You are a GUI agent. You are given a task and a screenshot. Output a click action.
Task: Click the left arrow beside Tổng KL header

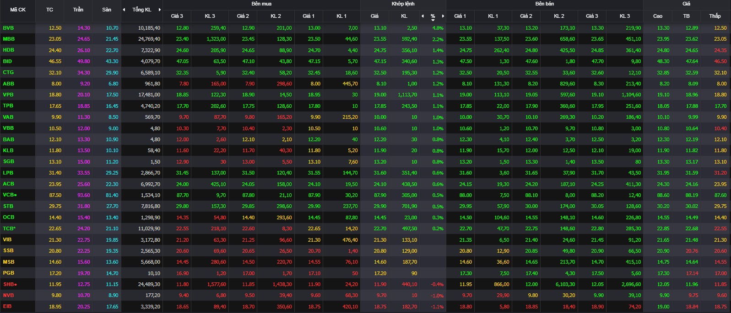(124, 10)
